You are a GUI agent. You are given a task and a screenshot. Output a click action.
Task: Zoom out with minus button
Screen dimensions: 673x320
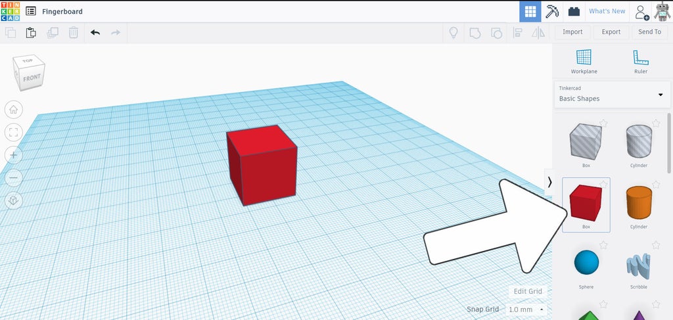tap(13, 177)
